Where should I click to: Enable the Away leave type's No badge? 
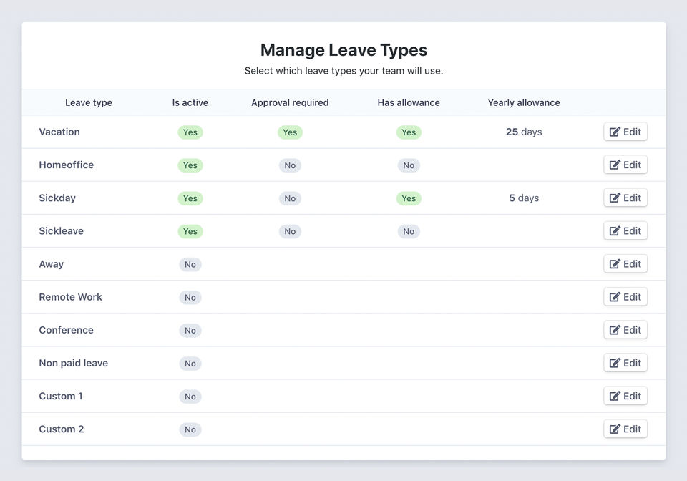(x=190, y=265)
